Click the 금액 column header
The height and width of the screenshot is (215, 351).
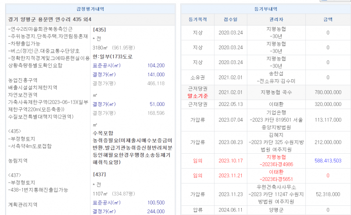(x=328, y=19)
